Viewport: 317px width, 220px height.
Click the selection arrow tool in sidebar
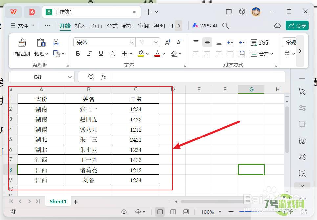pos(302,92)
